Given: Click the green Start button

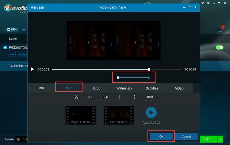Looking at the screenshot, I should (x=208, y=139).
